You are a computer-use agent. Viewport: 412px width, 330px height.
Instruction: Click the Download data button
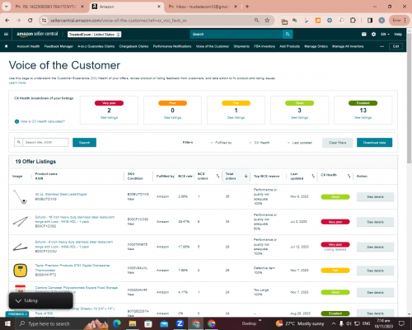pyautogui.click(x=374, y=143)
